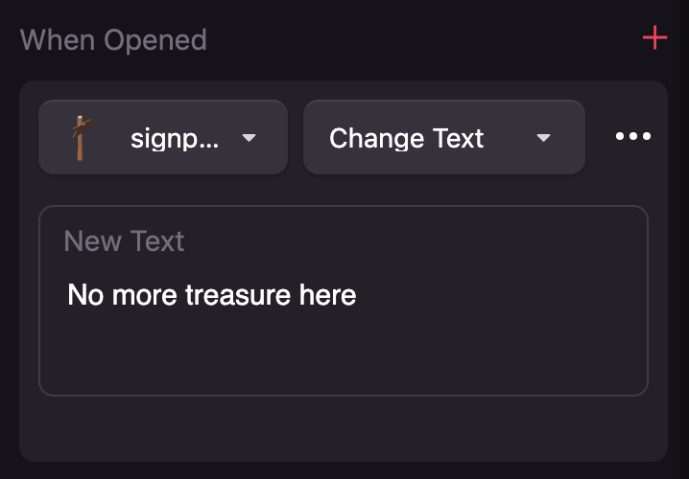Focus the New Text input box
The width and height of the screenshot is (689, 479).
(343, 335)
